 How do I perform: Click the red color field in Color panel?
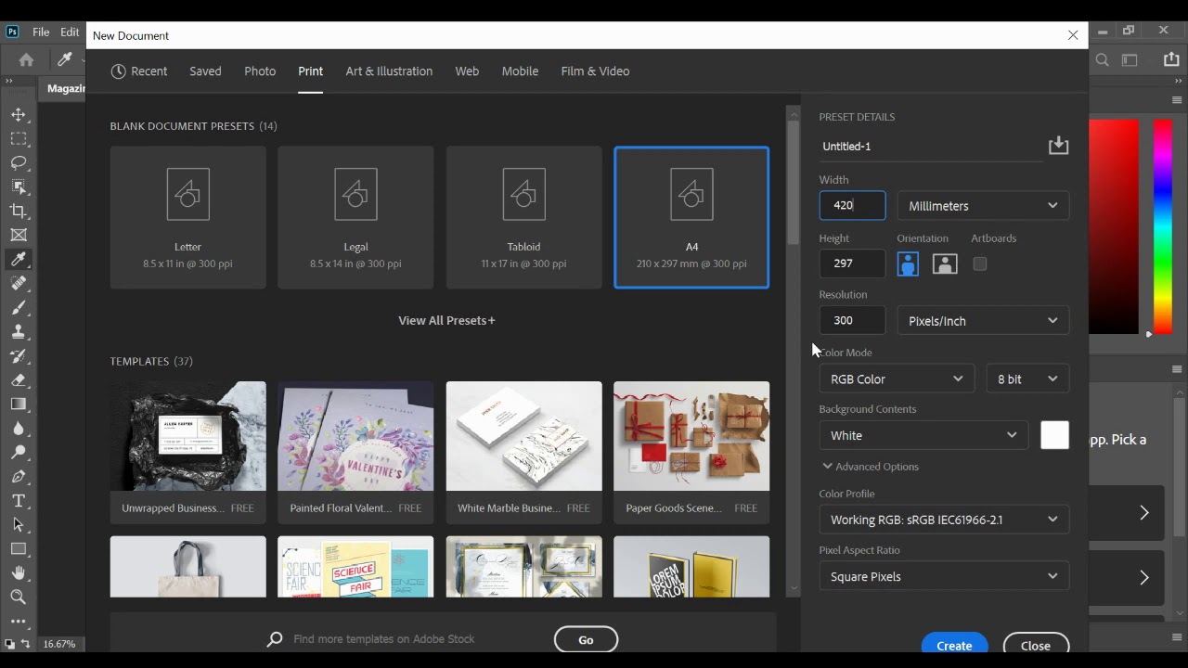(1114, 225)
